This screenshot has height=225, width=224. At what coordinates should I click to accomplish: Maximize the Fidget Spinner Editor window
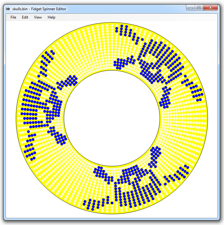(x=199, y=8)
